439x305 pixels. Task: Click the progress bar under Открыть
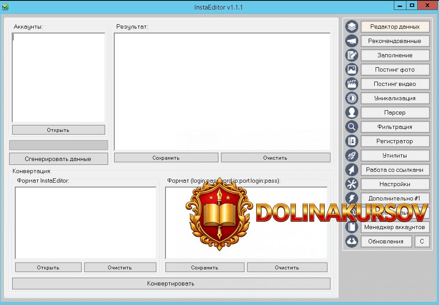tap(58, 145)
